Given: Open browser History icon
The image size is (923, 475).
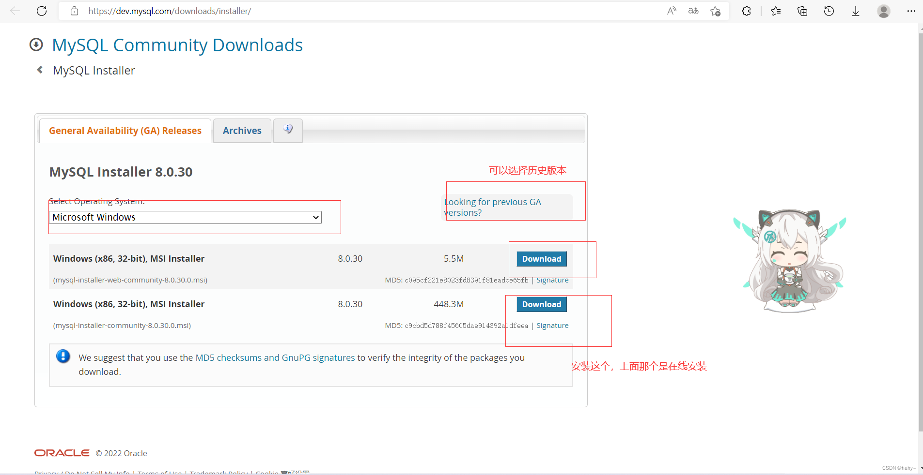Looking at the screenshot, I should (829, 11).
